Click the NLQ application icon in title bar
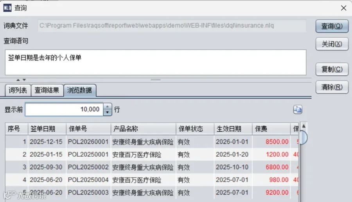352x202 pixels. [7, 8]
